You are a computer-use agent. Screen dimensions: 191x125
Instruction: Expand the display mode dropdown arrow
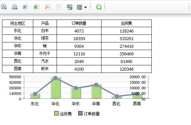pyautogui.click(x=86, y=7)
